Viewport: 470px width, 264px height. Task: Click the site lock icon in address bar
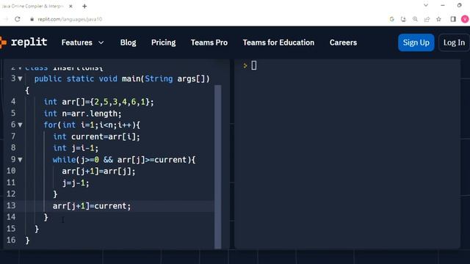point(32,19)
